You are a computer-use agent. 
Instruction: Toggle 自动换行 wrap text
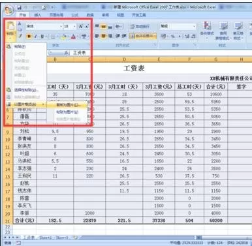140,27
